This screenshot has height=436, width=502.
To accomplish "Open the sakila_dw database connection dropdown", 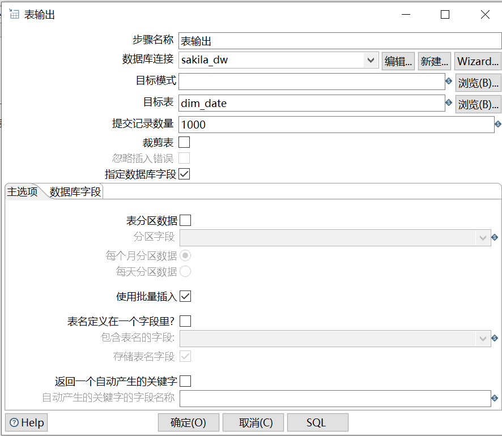I will pyautogui.click(x=371, y=61).
